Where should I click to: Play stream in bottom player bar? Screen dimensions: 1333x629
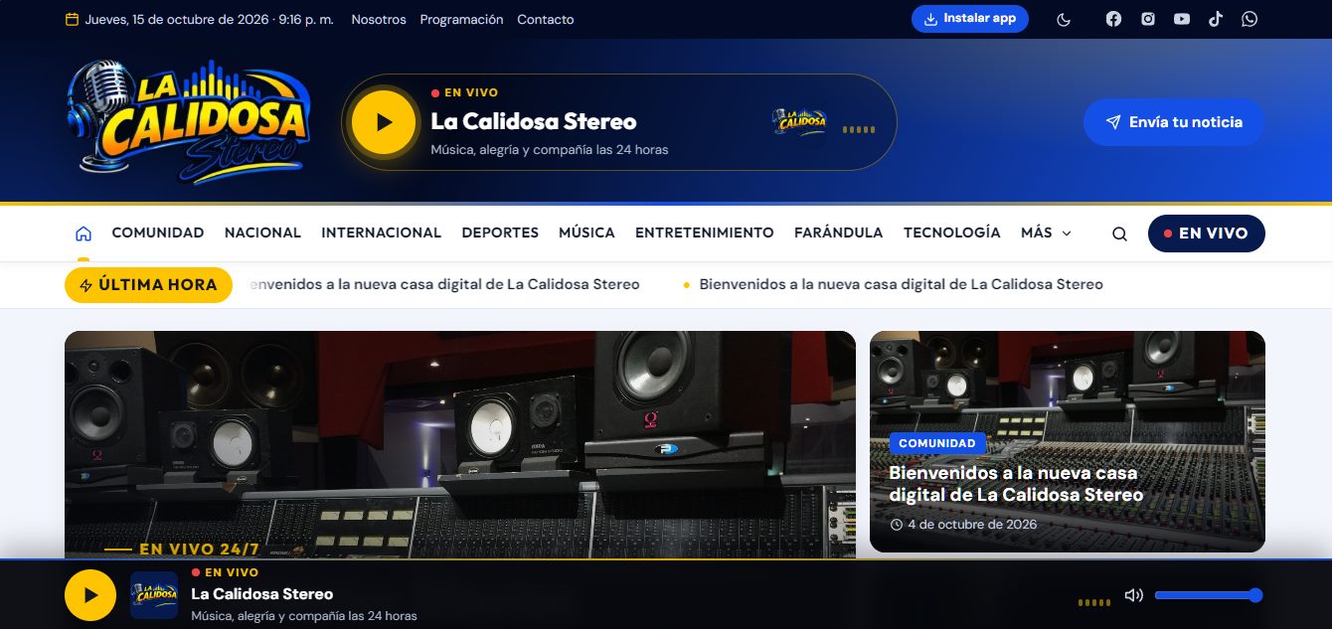pos(90,595)
